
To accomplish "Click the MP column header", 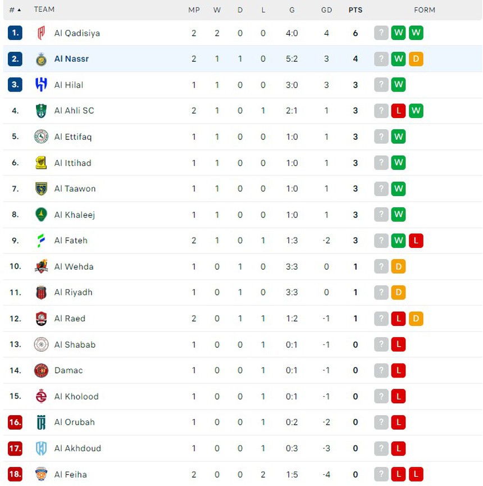I will 194,10.
